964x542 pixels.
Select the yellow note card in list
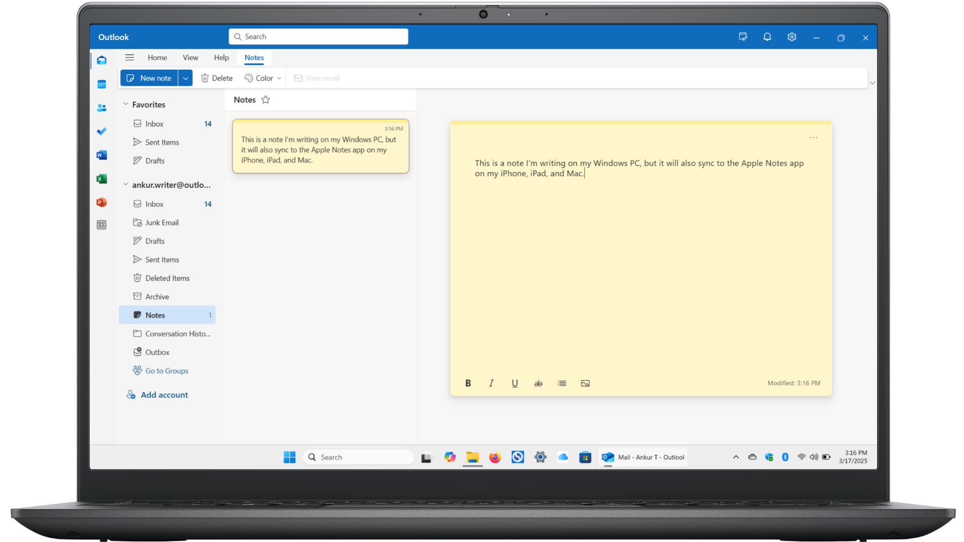point(320,146)
